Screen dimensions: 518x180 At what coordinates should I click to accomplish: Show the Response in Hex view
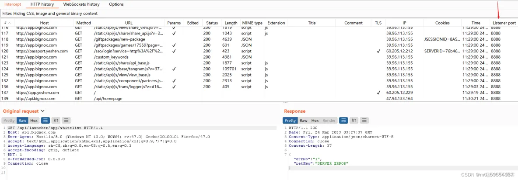(315, 120)
